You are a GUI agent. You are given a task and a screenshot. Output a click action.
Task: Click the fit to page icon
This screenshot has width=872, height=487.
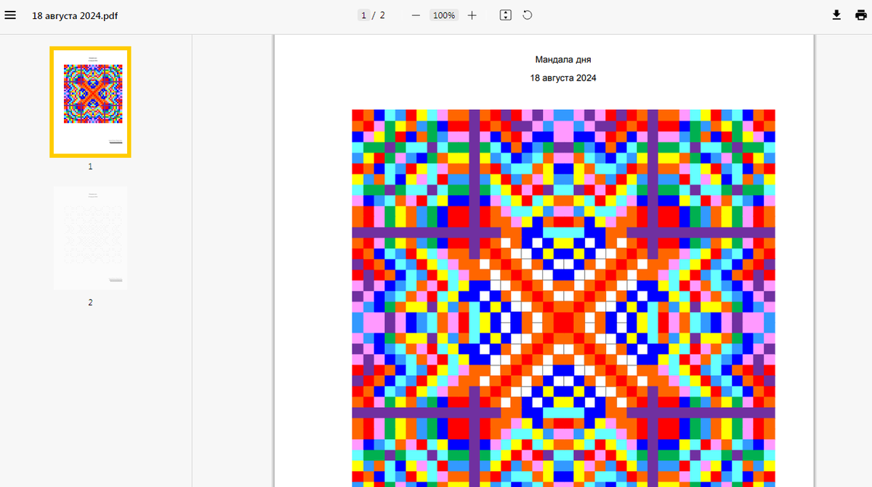(x=506, y=15)
